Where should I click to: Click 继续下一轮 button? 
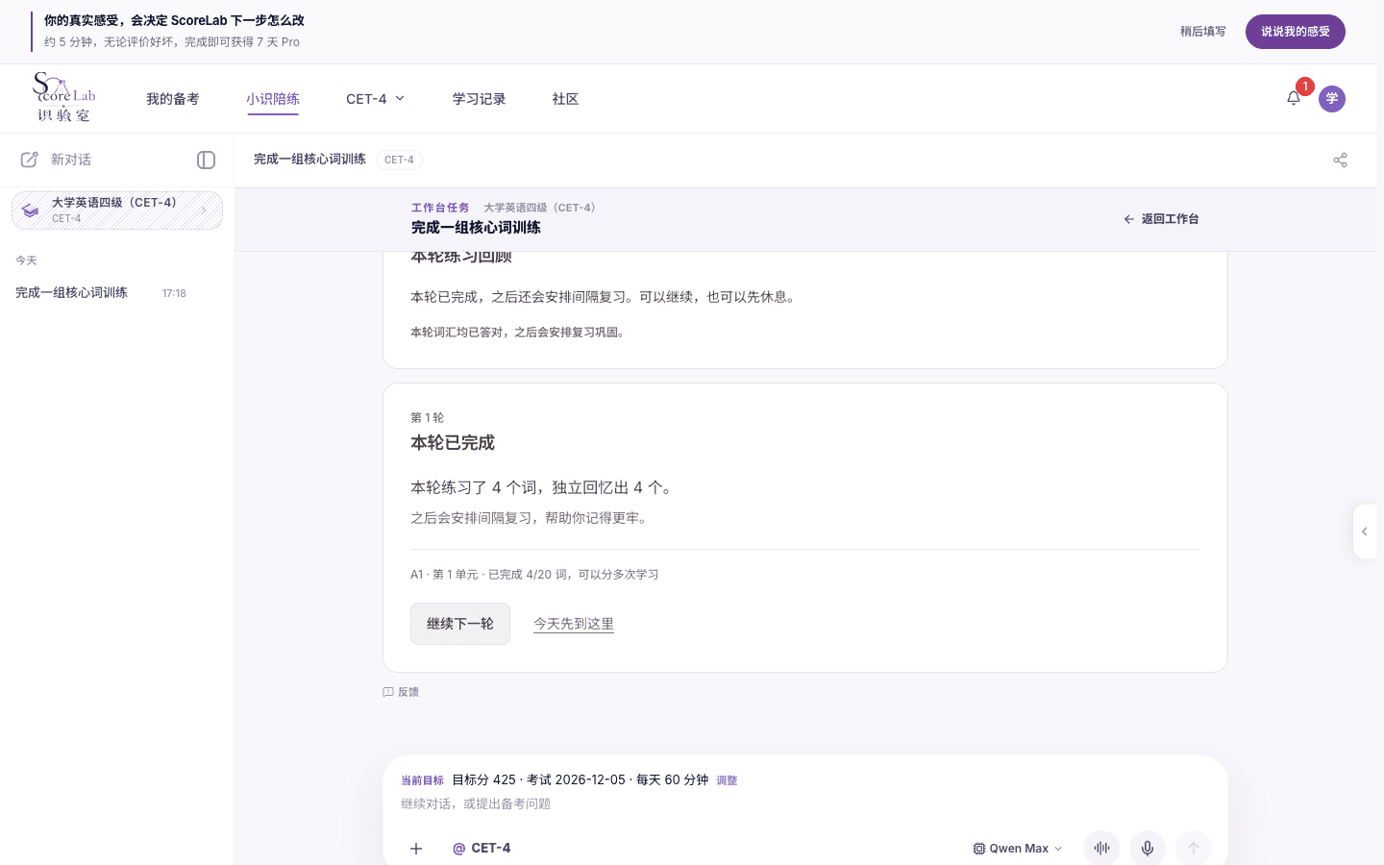pyautogui.click(x=460, y=624)
